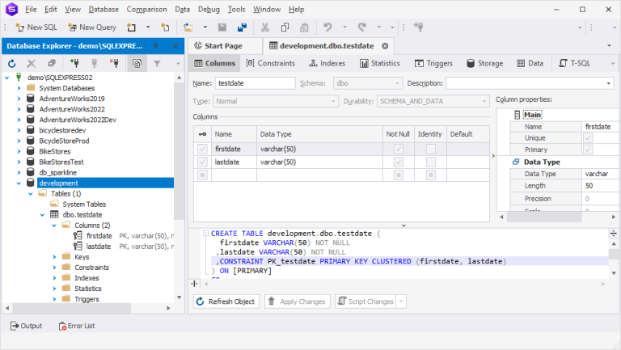This screenshot has height=350, width=621.
Task: Click the Description input field
Action: coord(530,83)
